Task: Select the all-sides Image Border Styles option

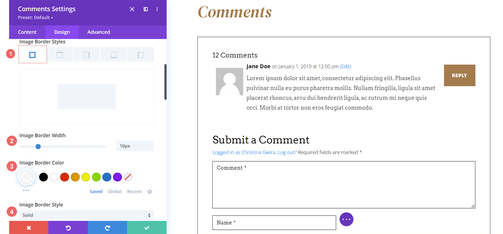Action: (x=32, y=54)
